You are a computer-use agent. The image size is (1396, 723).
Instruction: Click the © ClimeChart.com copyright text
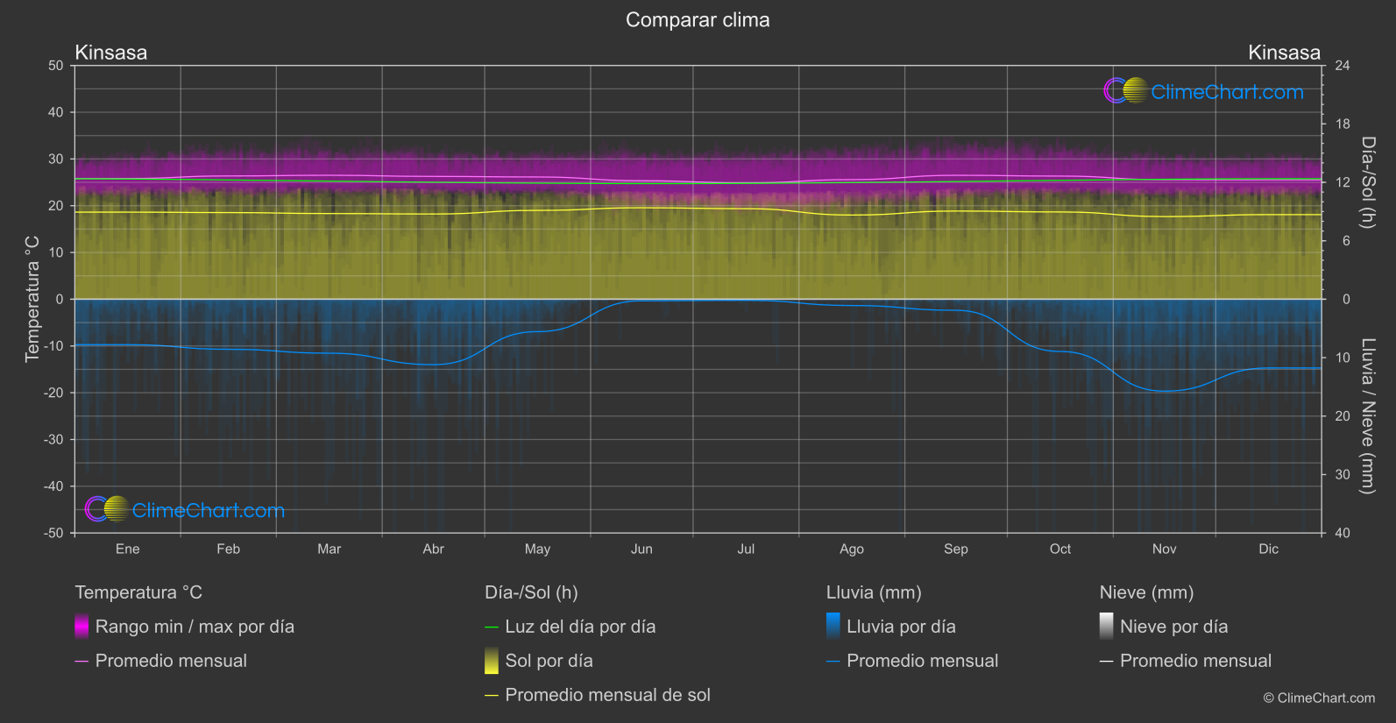(x=1319, y=698)
